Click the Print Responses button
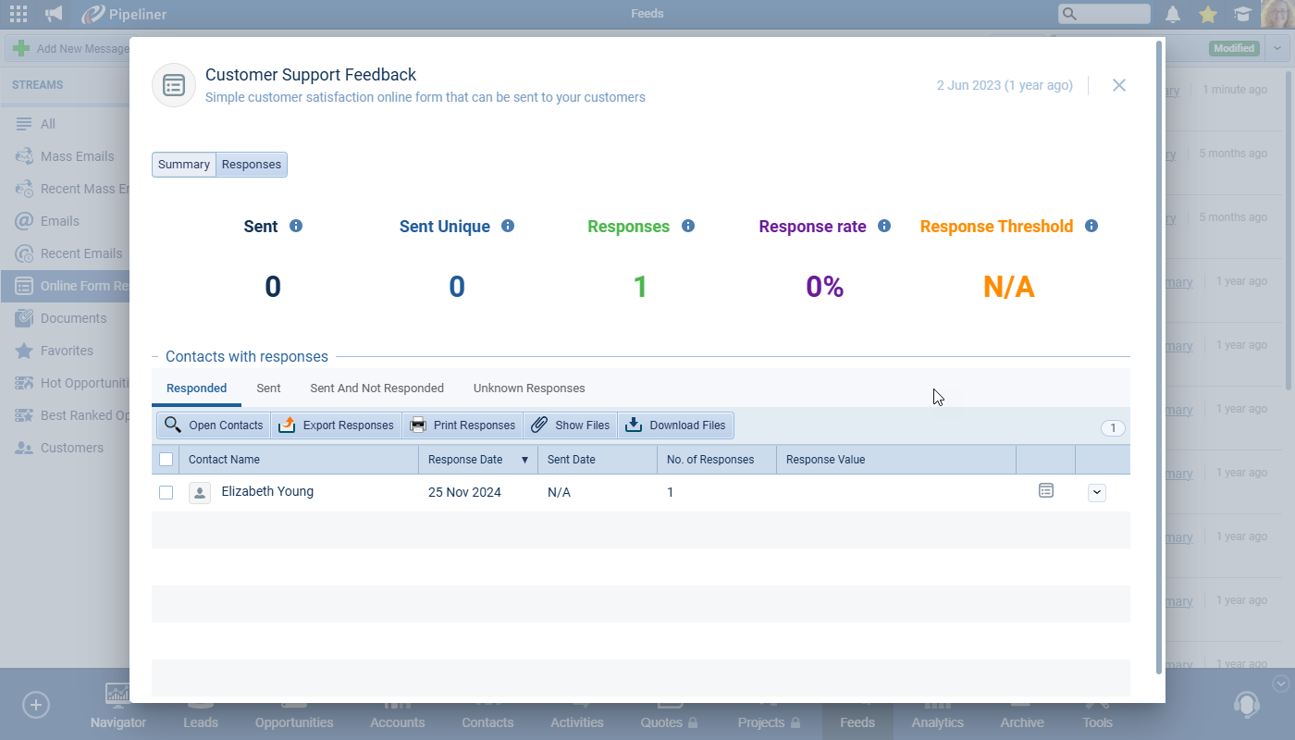 (462, 425)
